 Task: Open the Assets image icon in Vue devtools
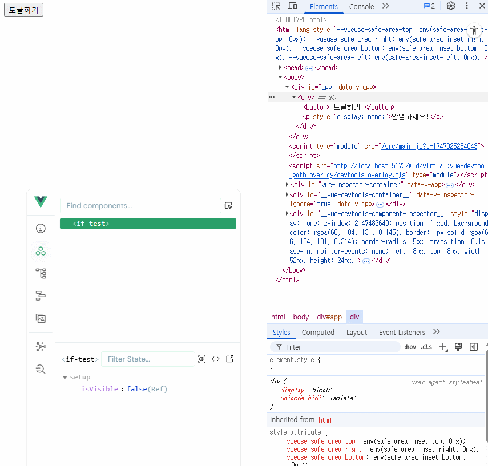(41, 318)
